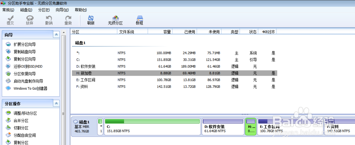Select the F: 资料 row
The width and height of the screenshot is (355, 145).
tap(175, 87)
